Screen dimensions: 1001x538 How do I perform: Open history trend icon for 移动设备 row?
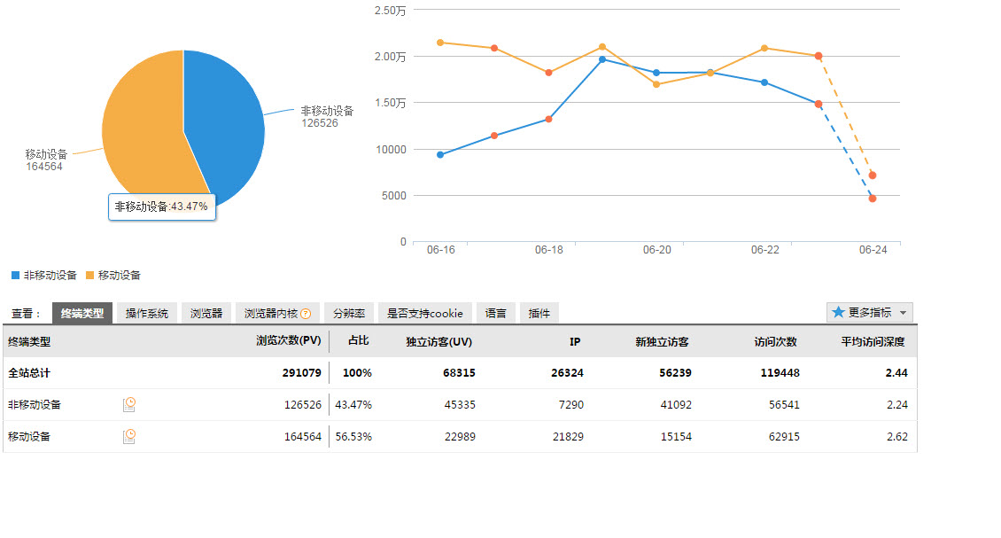click(129, 436)
